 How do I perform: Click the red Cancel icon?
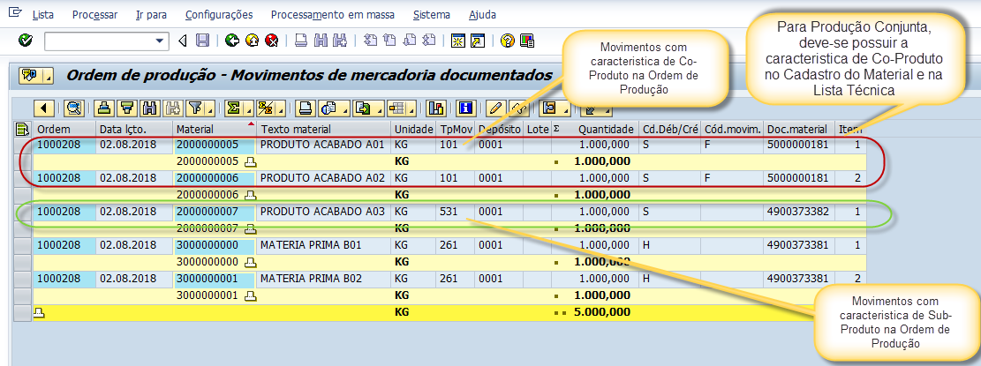click(x=272, y=41)
